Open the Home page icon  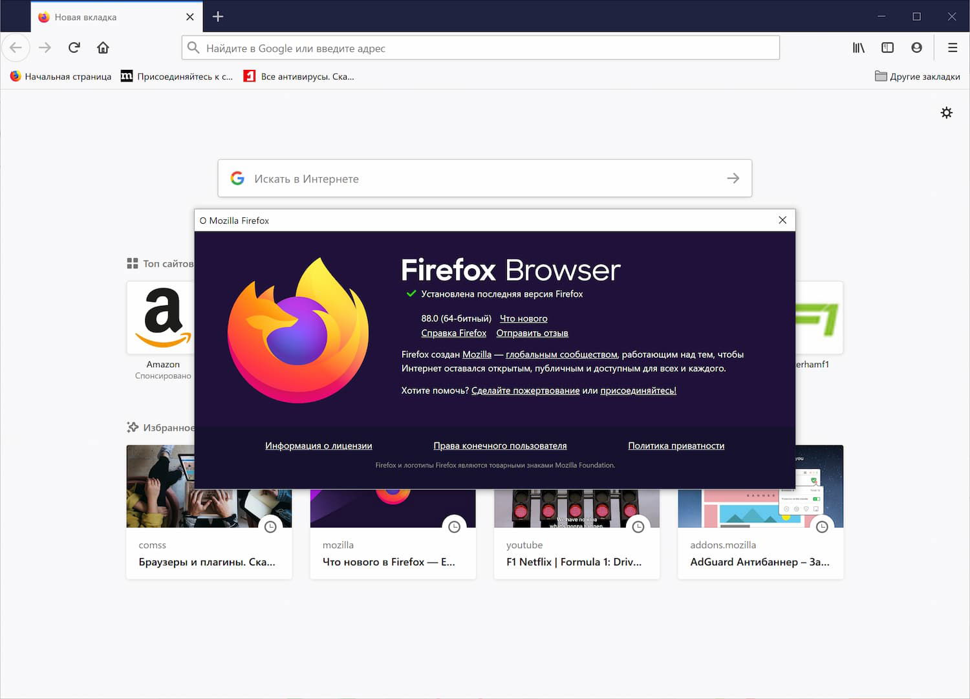point(103,48)
